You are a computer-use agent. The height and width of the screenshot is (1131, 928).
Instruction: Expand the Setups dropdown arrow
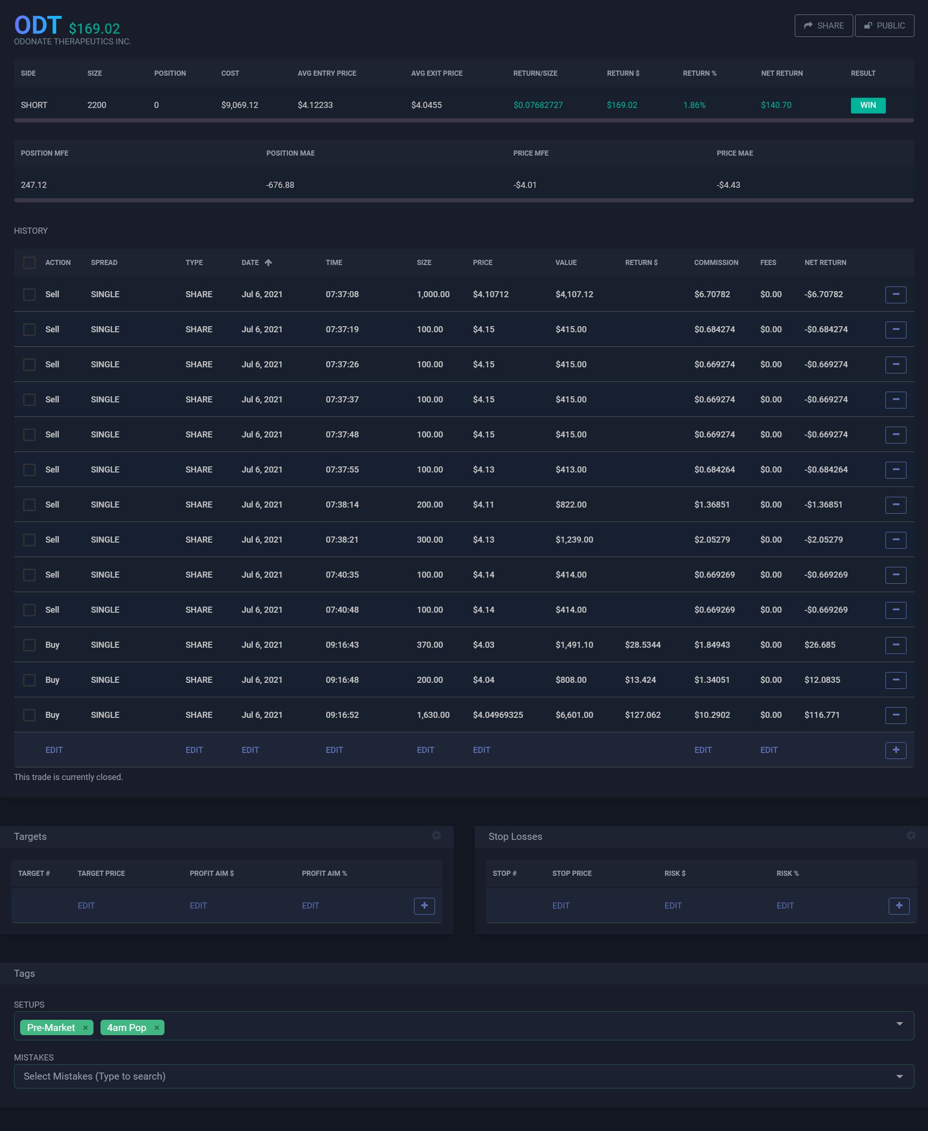pyautogui.click(x=899, y=1024)
